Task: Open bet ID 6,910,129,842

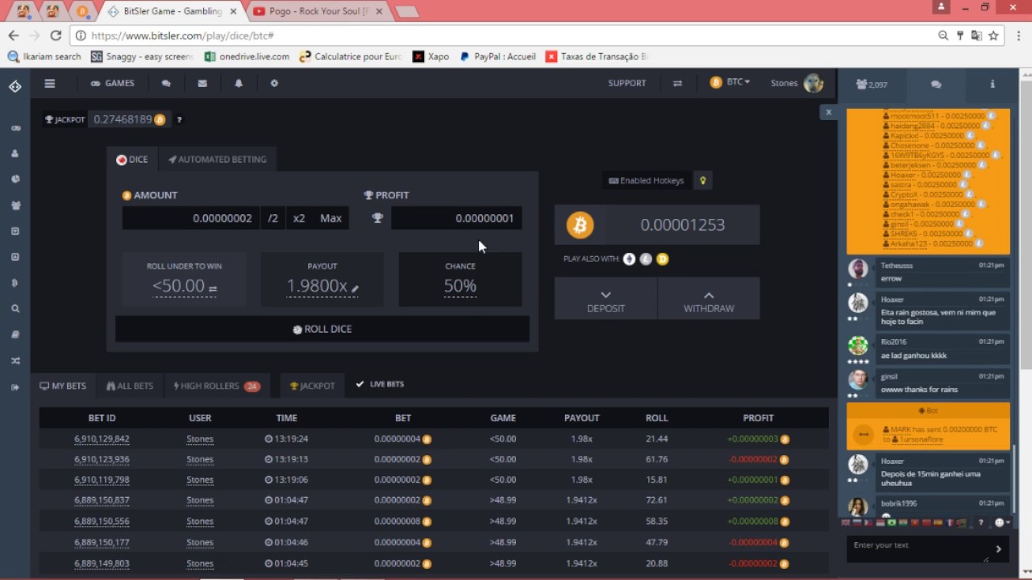Action: click(x=102, y=439)
